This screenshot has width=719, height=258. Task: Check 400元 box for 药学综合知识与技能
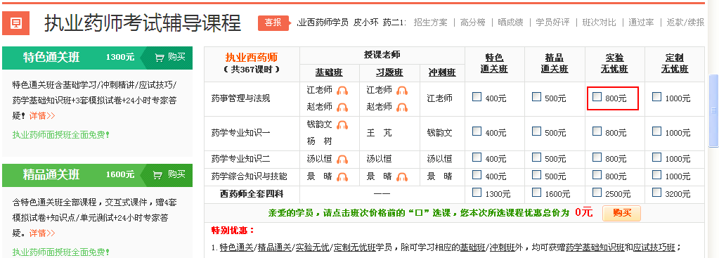477,175
